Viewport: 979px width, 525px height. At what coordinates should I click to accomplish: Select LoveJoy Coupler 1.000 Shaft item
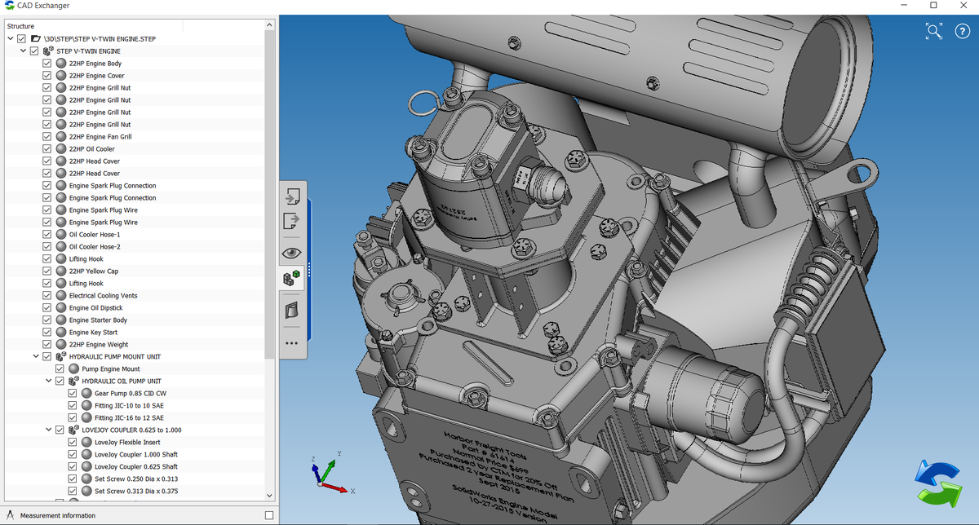click(x=136, y=454)
